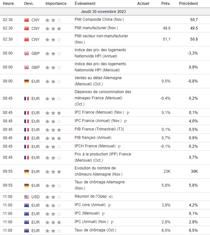Click the preliminary P icon beside IPC France (Mensuel)
This screenshot has height=235, width=210.
click(x=128, y=113)
